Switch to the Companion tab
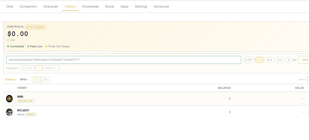Screen dimensions: 309x140 pyautogui.click(x=28, y=6)
